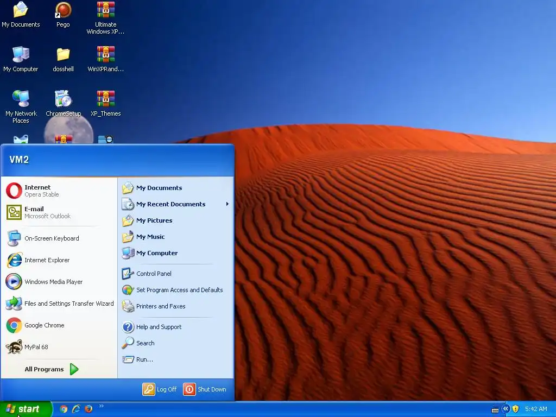
Task: Expand My Recent Documents submenu
Action: click(x=175, y=204)
